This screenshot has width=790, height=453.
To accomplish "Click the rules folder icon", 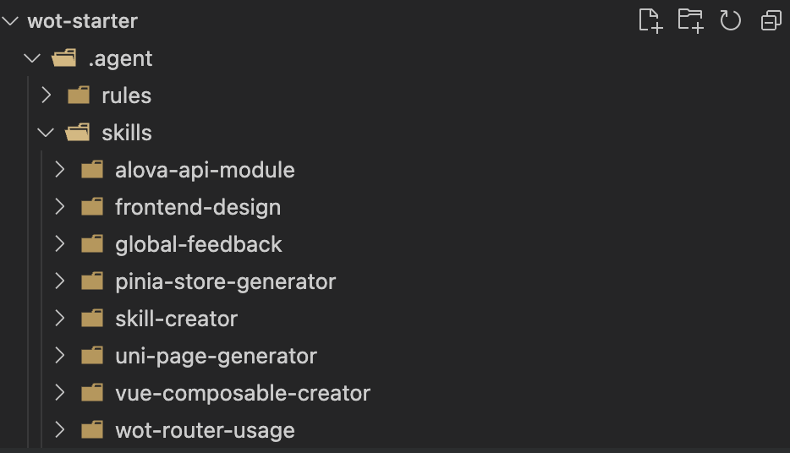I will point(79,96).
